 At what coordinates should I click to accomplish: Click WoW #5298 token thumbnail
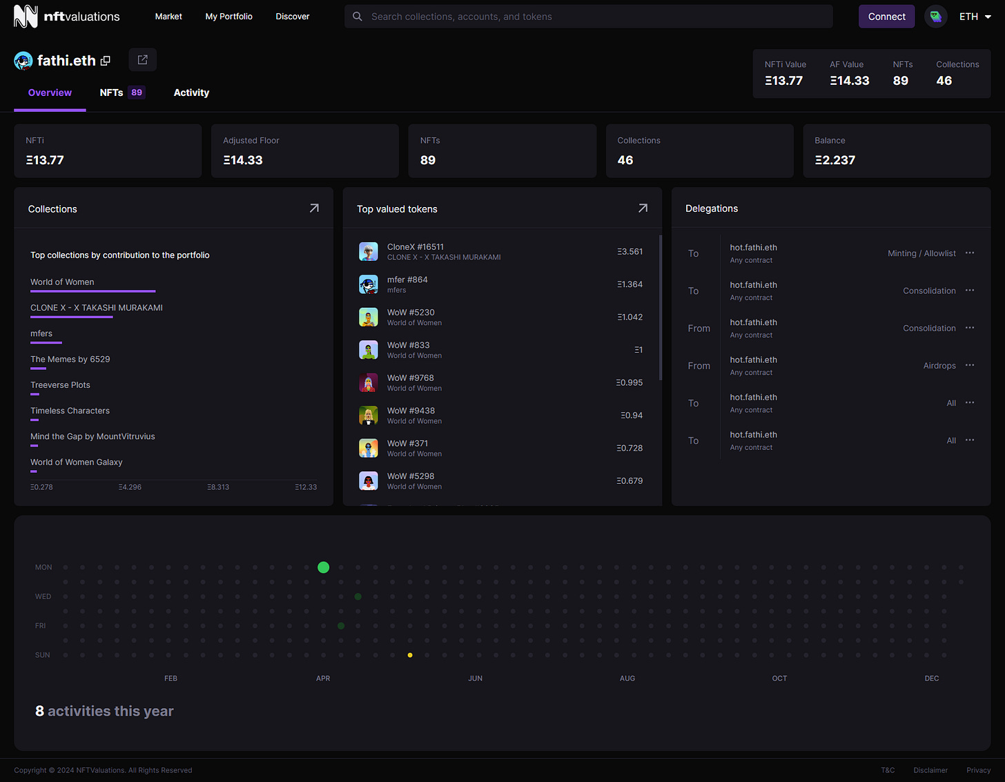point(369,481)
